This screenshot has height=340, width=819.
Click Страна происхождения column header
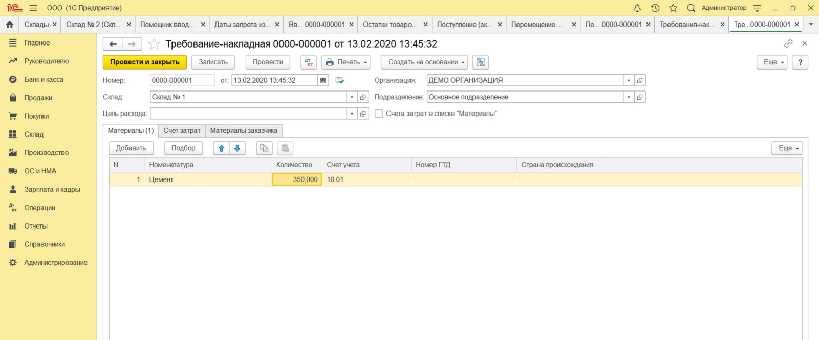[x=561, y=165]
